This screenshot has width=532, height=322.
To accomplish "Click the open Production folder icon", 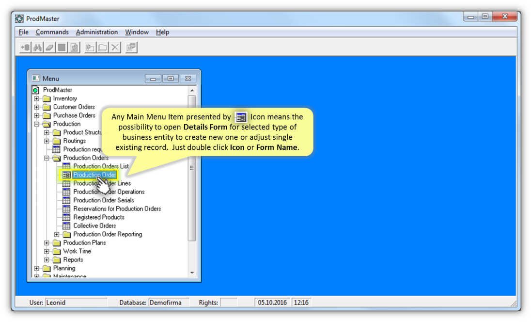I will pyautogui.click(x=47, y=124).
